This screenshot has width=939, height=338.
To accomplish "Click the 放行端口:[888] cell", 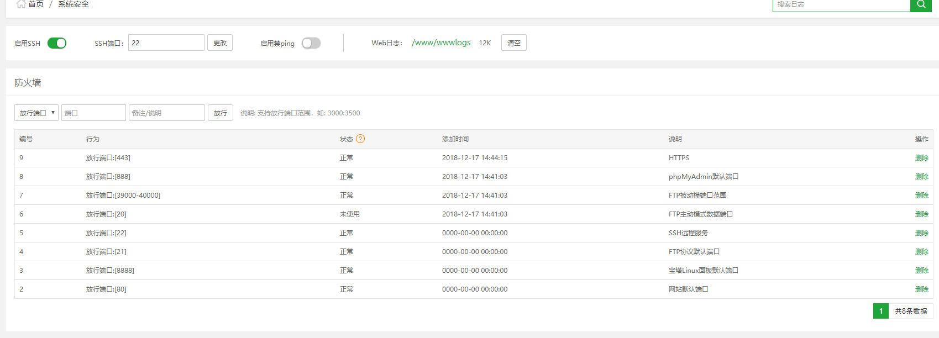I will 108,176.
